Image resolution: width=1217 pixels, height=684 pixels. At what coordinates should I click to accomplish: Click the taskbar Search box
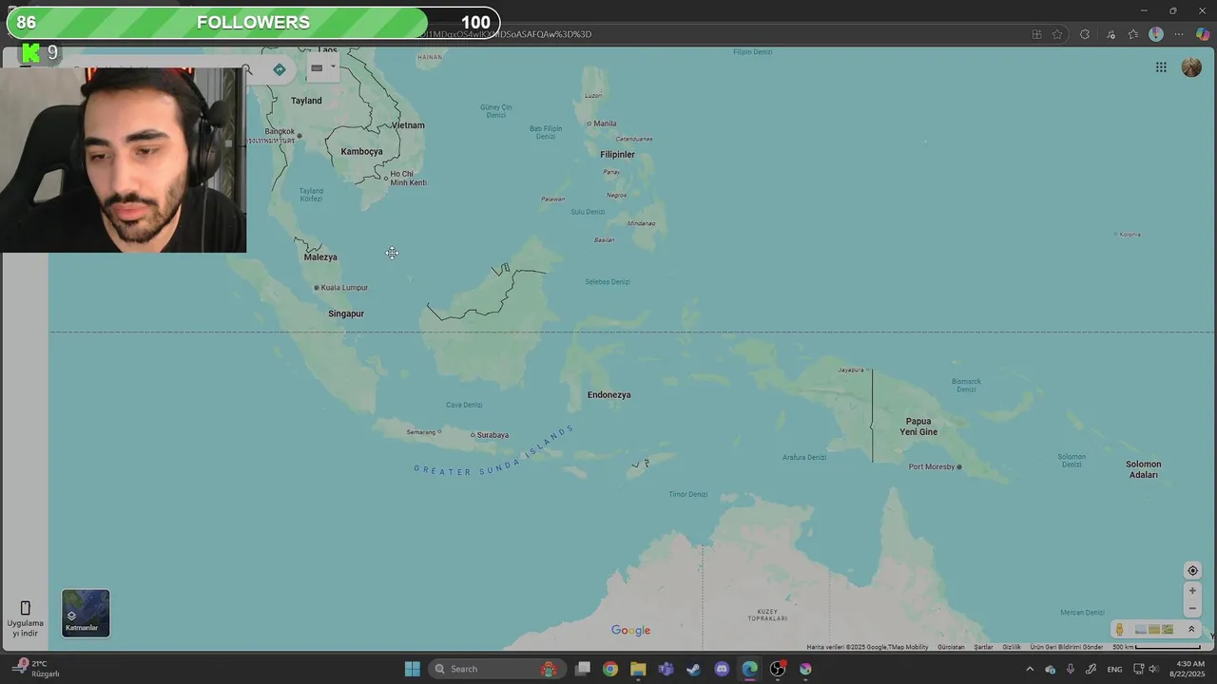[497, 669]
